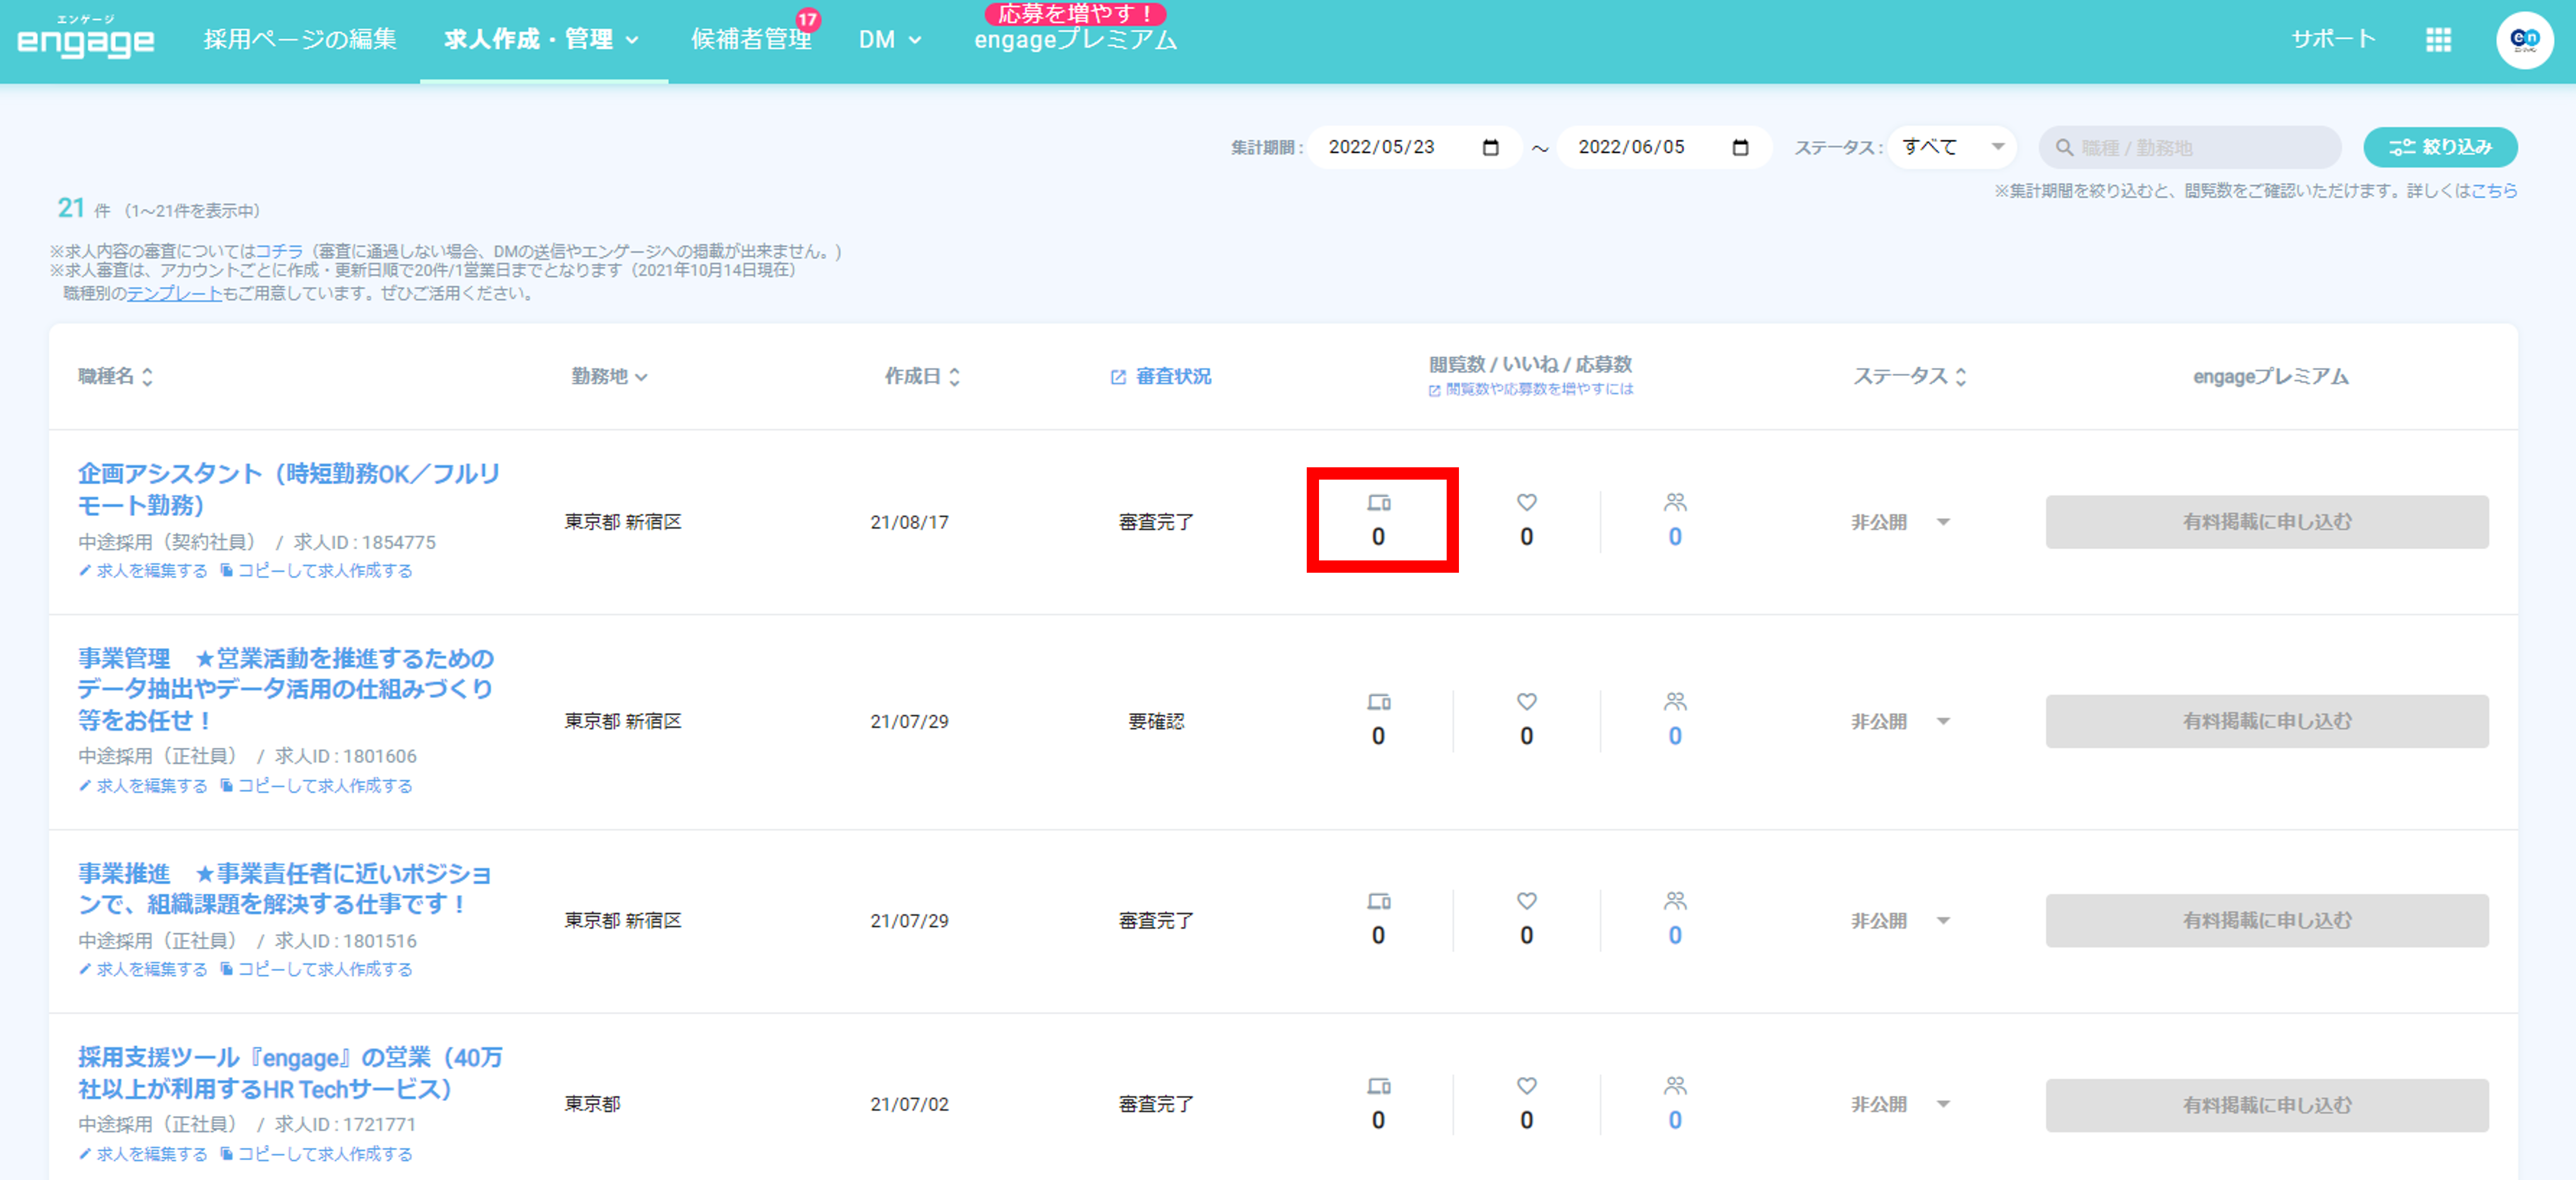Click the heart icon for 事業推進 row
2576x1180 pixels.
tap(1526, 901)
